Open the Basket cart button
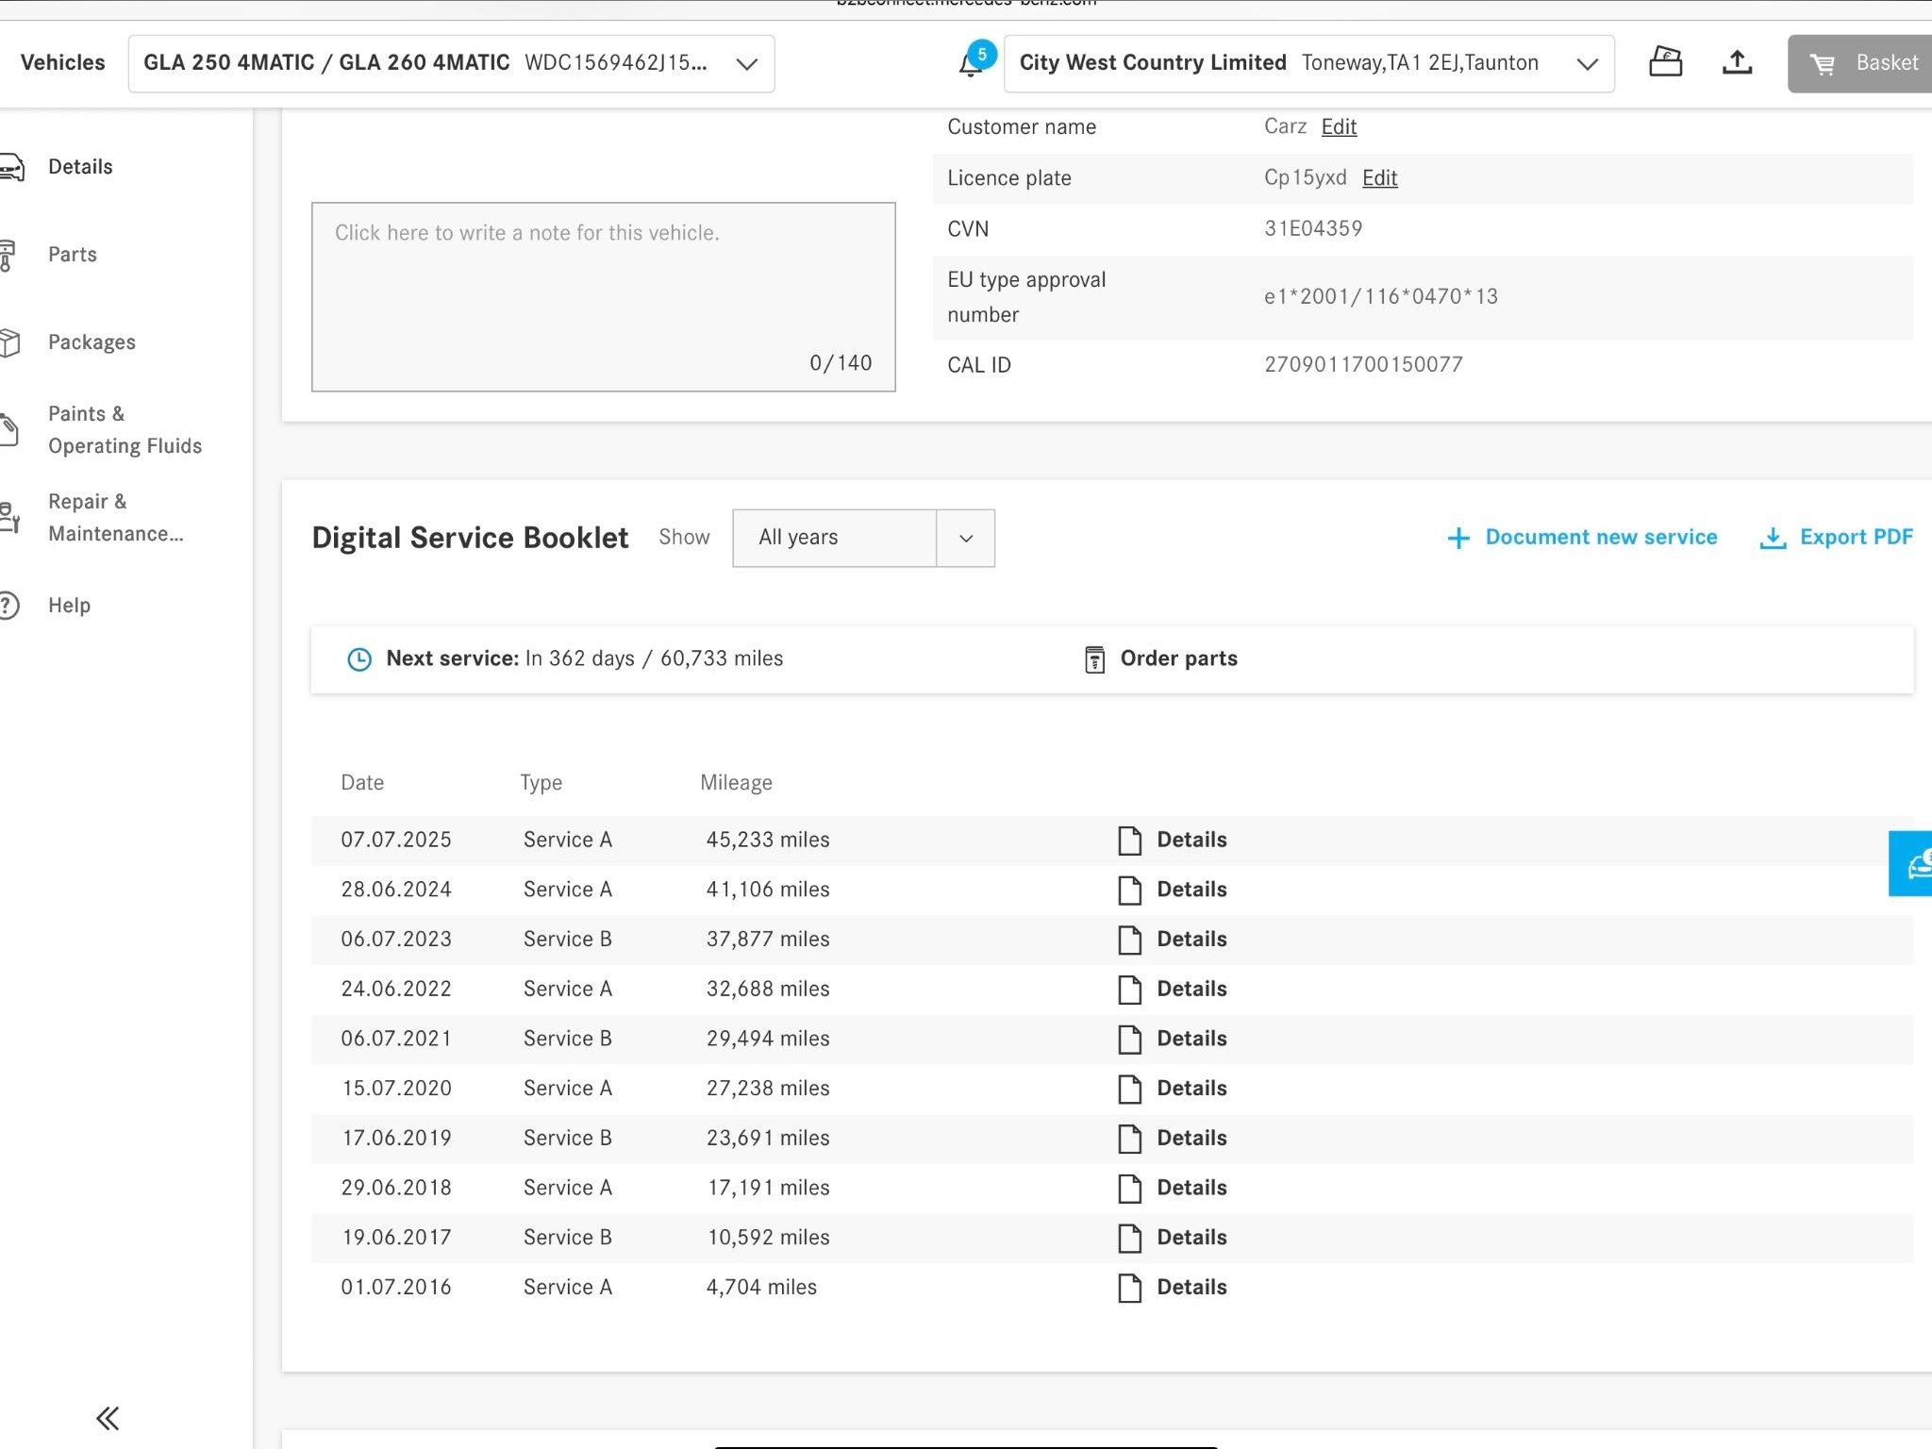Viewport: 1932px width, 1449px height. click(1859, 63)
